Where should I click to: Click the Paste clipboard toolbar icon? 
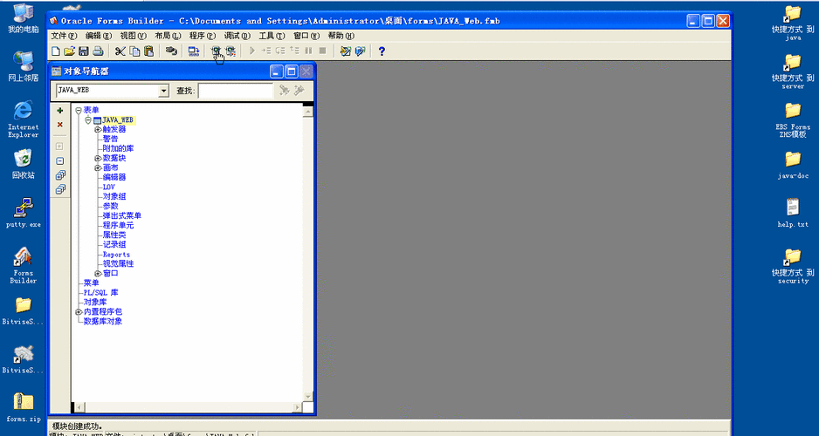click(148, 51)
